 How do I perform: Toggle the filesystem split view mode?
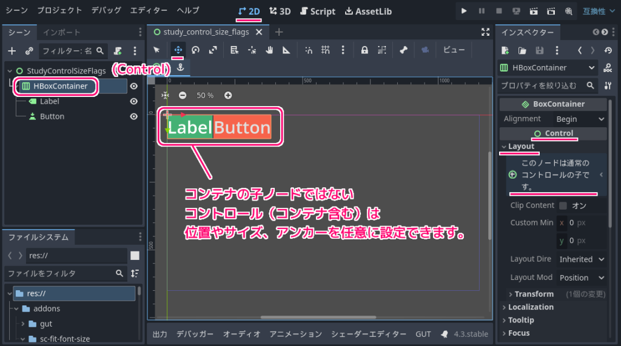tap(135, 256)
